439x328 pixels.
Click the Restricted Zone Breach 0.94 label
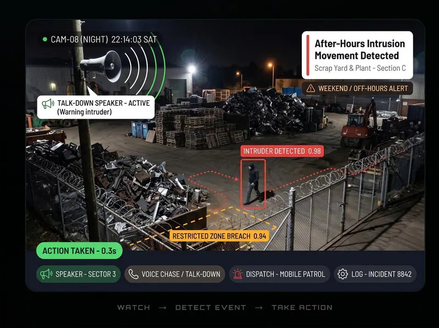tap(219, 236)
